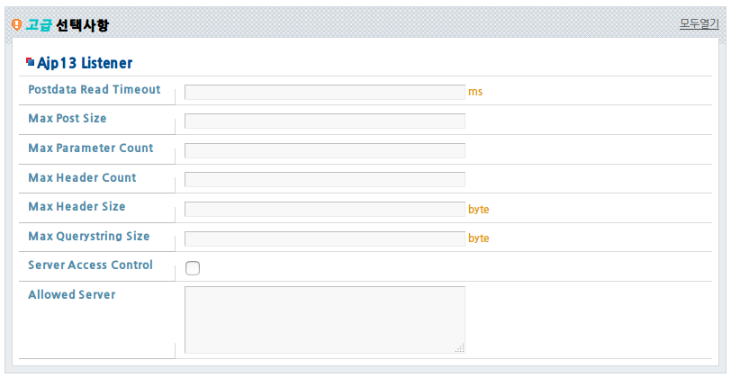Focus the Allowed Server text area
731x378 pixels.
click(x=325, y=319)
